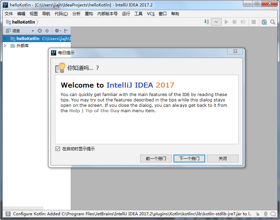
Task: Open the Project Structure icon
Action: coord(264,22)
